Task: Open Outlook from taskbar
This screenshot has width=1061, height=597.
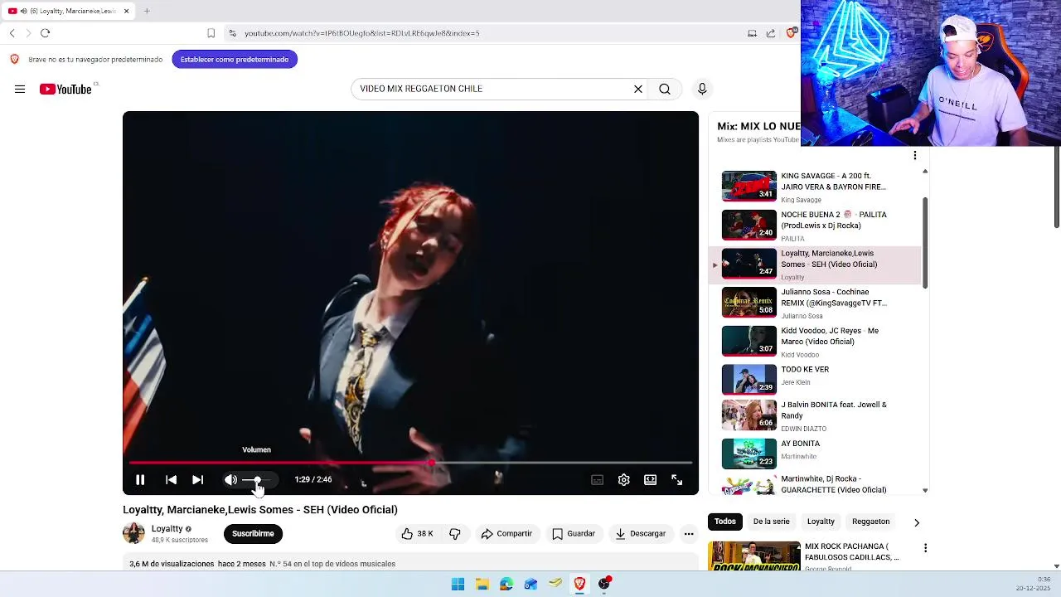Action: 530,584
